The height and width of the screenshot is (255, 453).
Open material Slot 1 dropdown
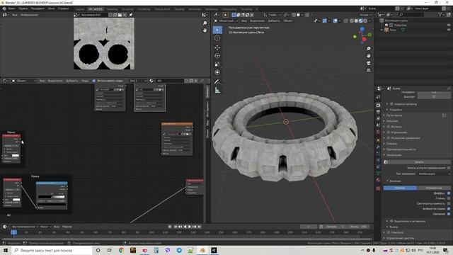tap(138, 81)
